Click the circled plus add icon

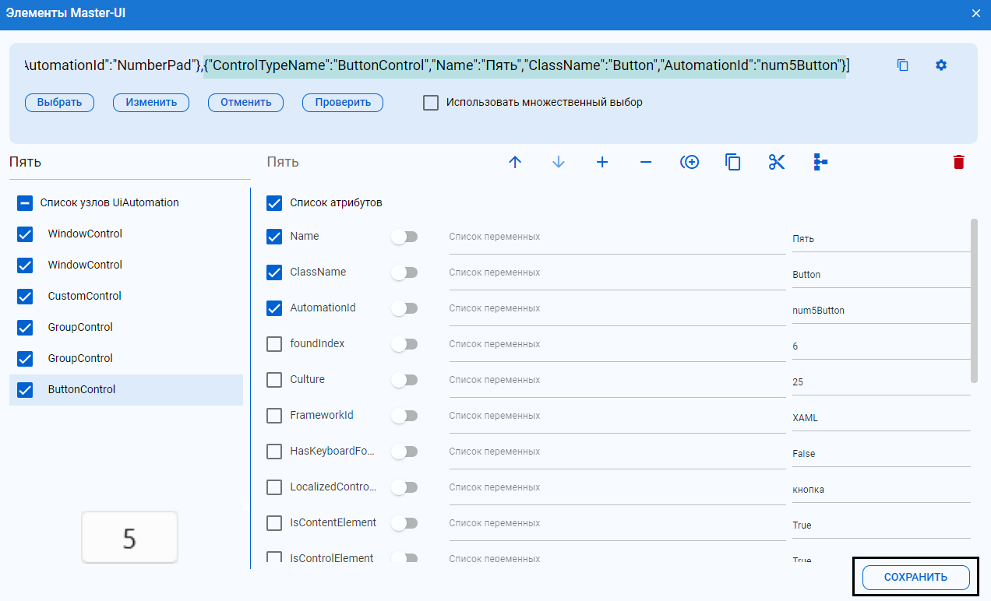[x=689, y=162]
